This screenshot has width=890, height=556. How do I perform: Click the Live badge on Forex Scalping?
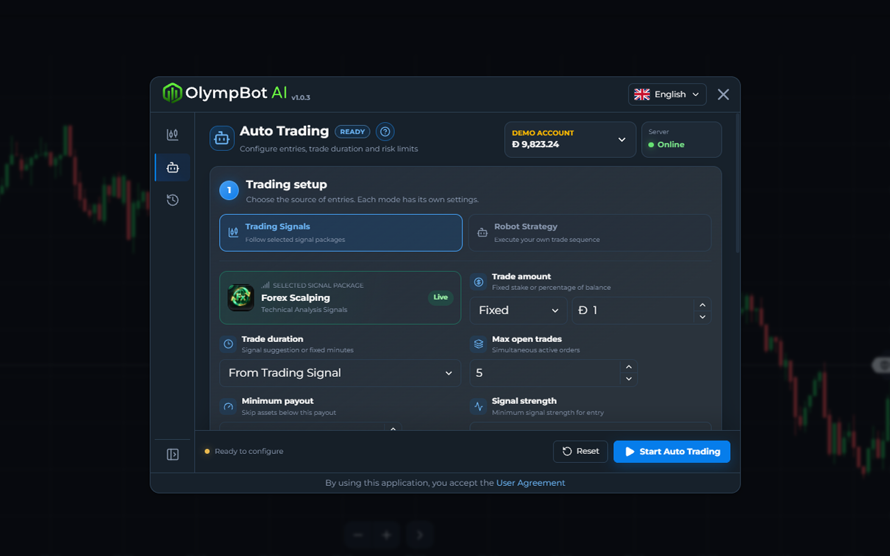(x=441, y=297)
